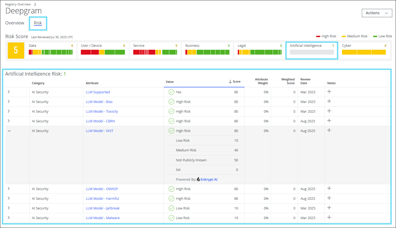
Task: Select the Risk tab
Action: pos(38,23)
